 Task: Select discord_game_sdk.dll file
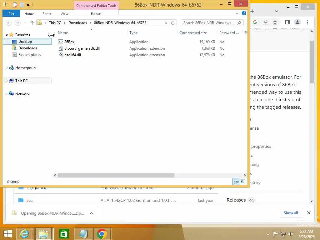82,48
